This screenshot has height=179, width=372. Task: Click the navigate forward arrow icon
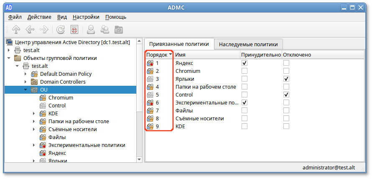(44, 30)
